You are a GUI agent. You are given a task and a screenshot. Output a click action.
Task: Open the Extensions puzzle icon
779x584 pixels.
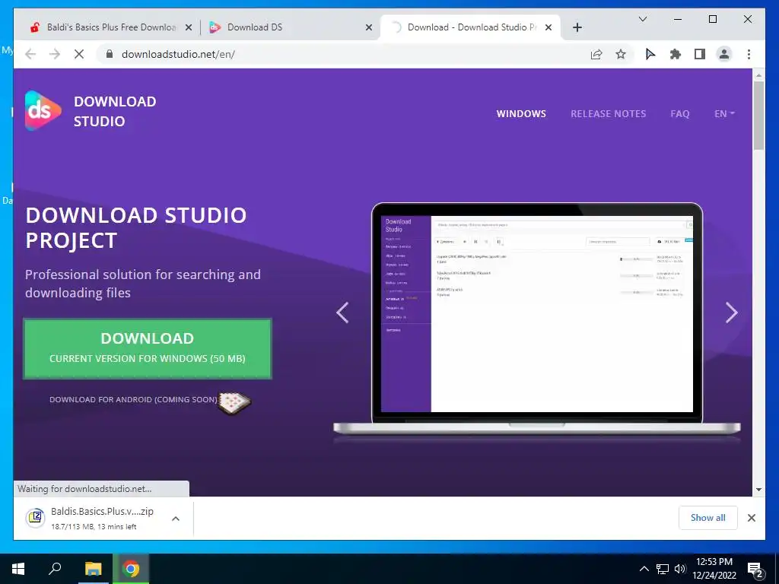coord(676,54)
